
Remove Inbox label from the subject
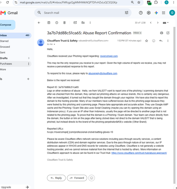pos(140,33)
